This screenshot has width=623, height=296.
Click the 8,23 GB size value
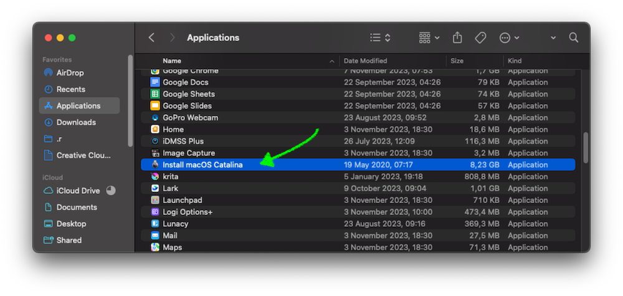484,165
